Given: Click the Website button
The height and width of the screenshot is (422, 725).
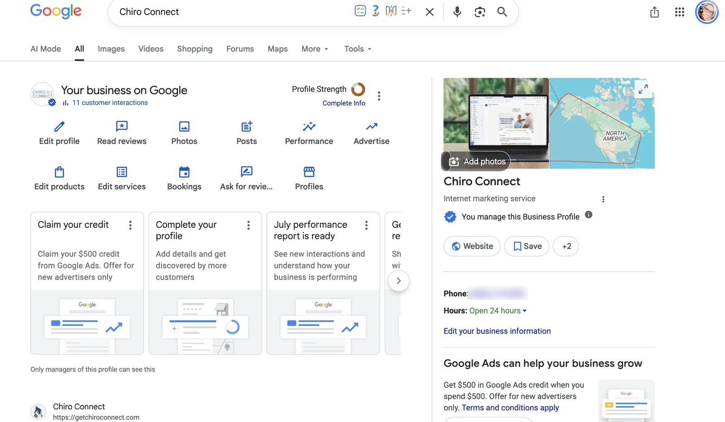Looking at the screenshot, I should (x=472, y=246).
